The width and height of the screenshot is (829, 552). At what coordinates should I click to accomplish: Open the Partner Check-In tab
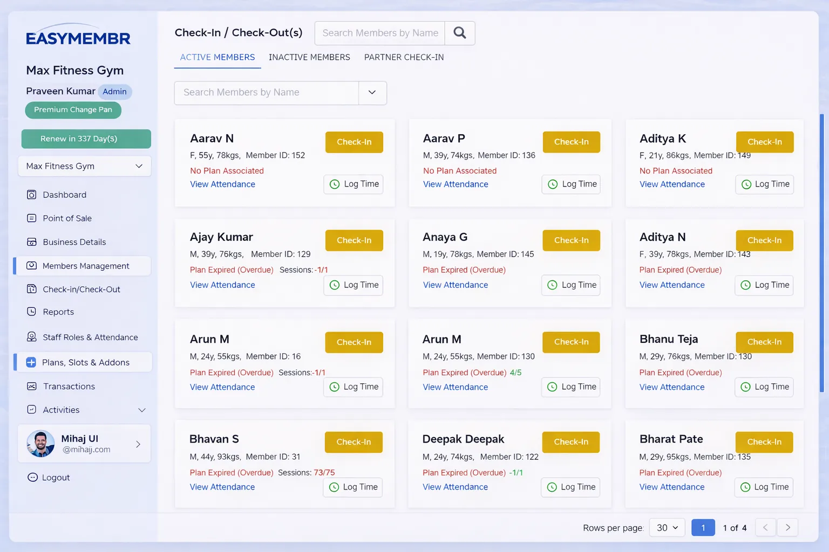point(404,57)
